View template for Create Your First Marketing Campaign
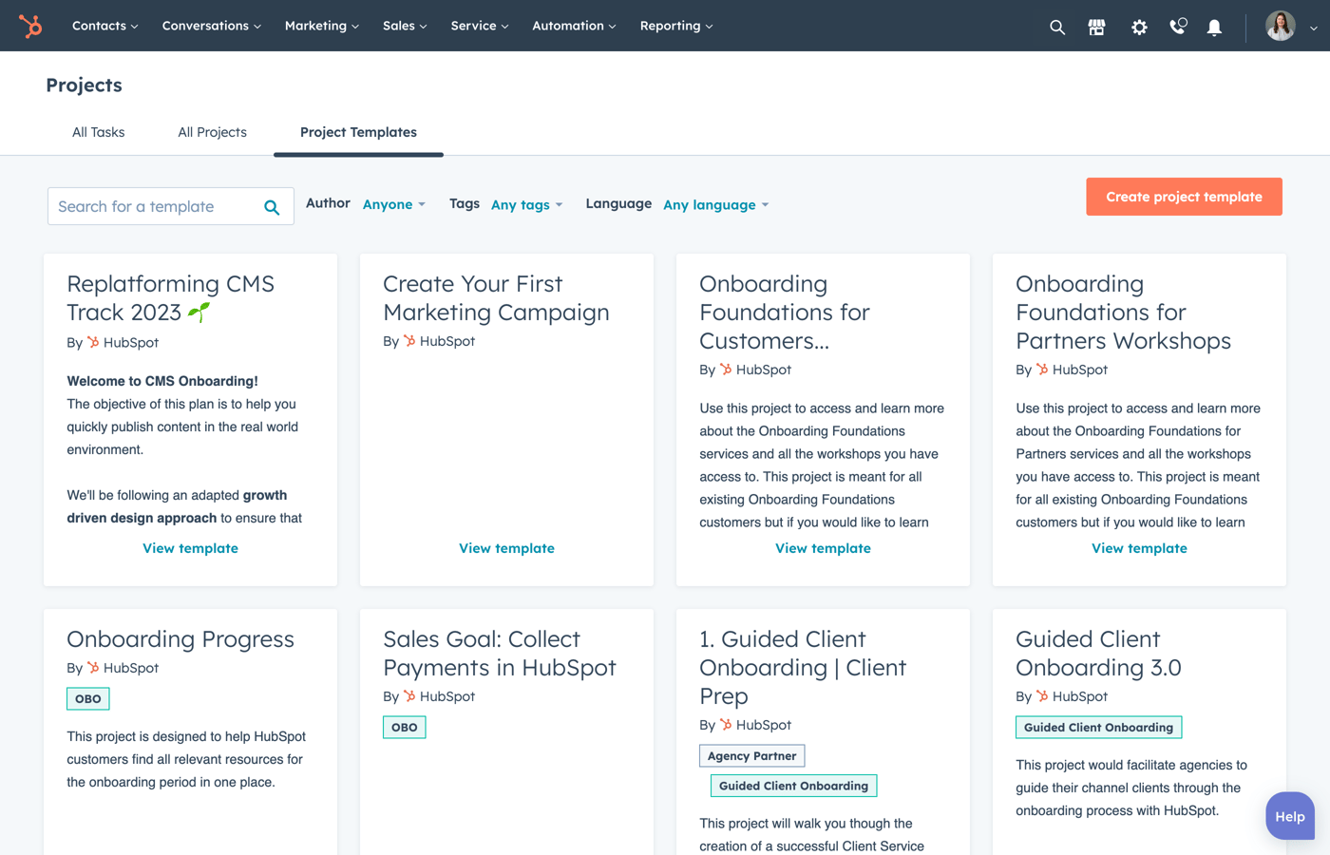Image resolution: width=1330 pixels, height=855 pixels. (x=506, y=548)
